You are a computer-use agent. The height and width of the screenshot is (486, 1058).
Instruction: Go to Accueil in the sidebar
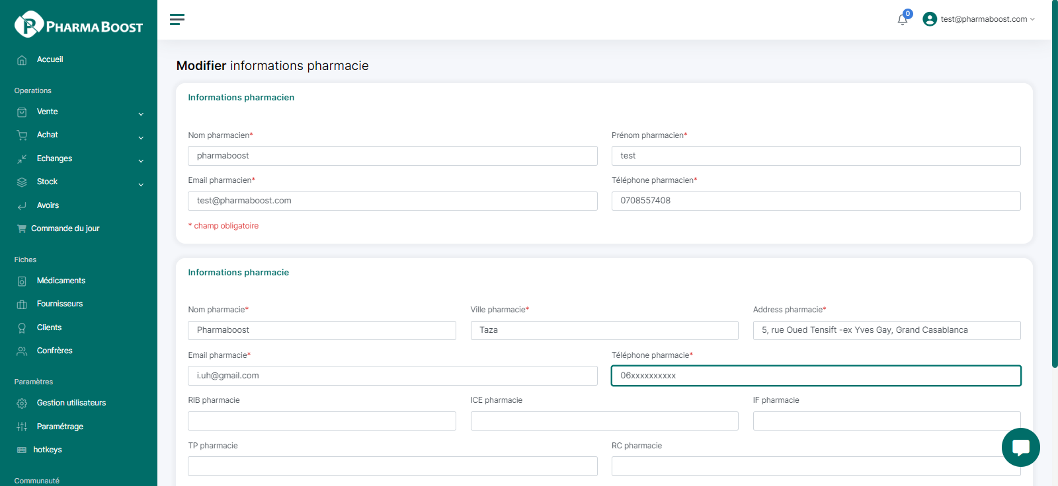click(50, 59)
